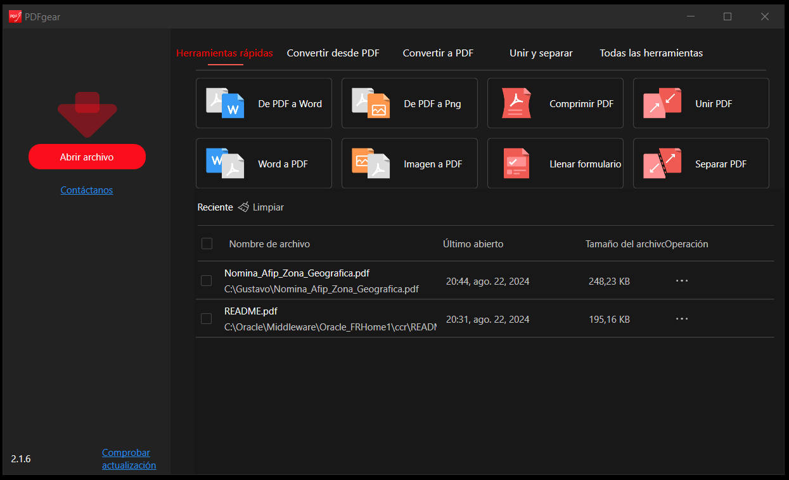Screen dimensions: 789x480
Task: Open the Todas las herramientas tab
Action: pyautogui.click(x=651, y=53)
